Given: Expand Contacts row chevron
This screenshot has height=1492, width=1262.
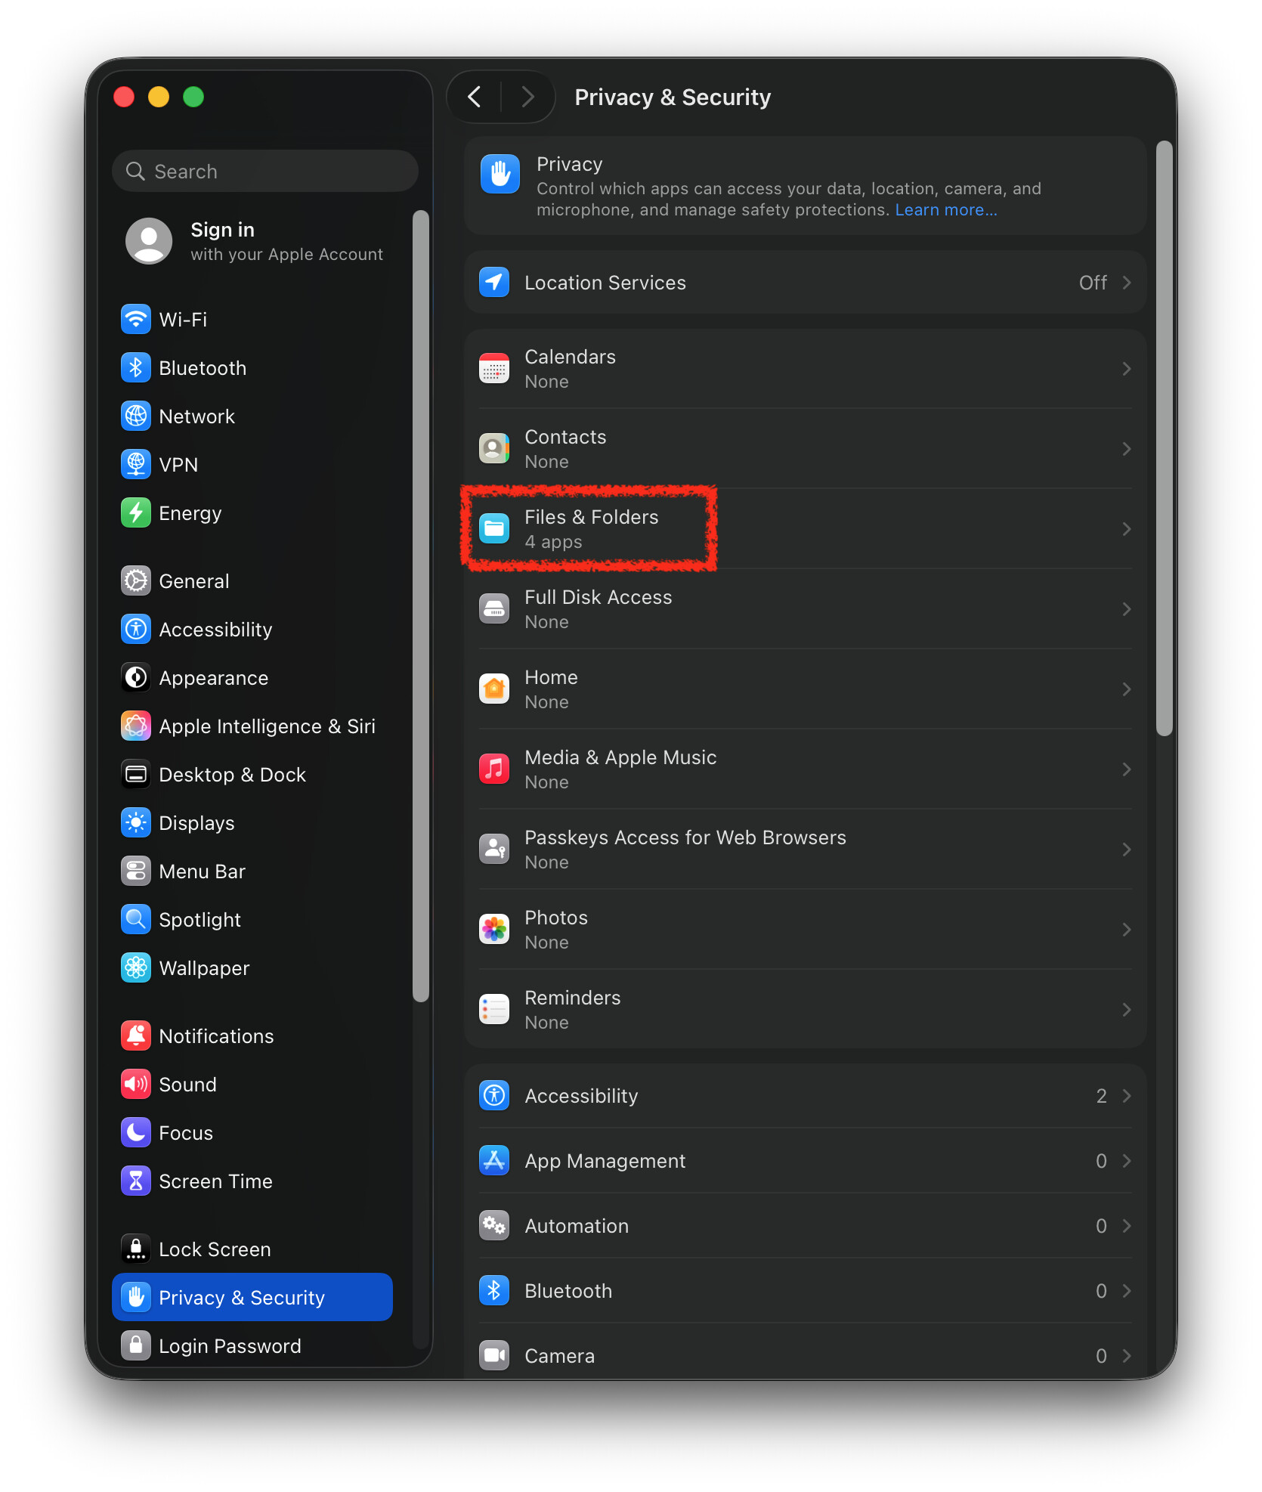Looking at the screenshot, I should 1126,448.
